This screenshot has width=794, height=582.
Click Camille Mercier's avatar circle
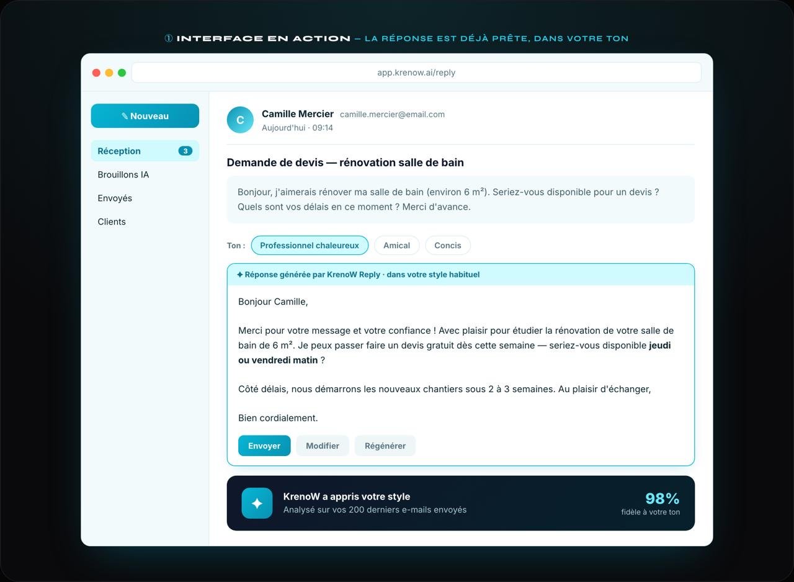240,120
